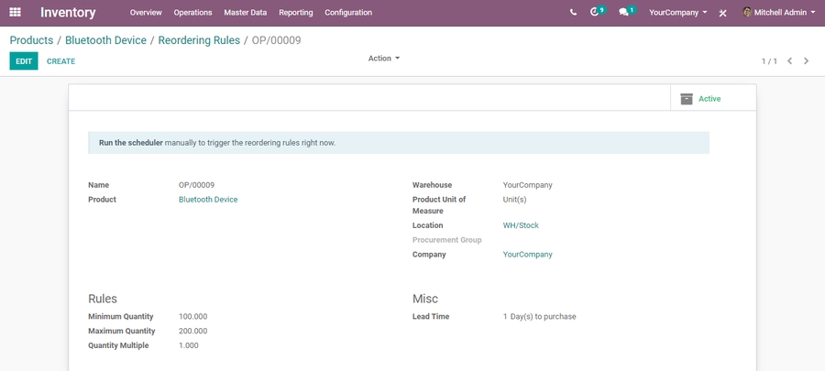Go to the previous record arrow
The image size is (825, 371).
click(x=790, y=61)
